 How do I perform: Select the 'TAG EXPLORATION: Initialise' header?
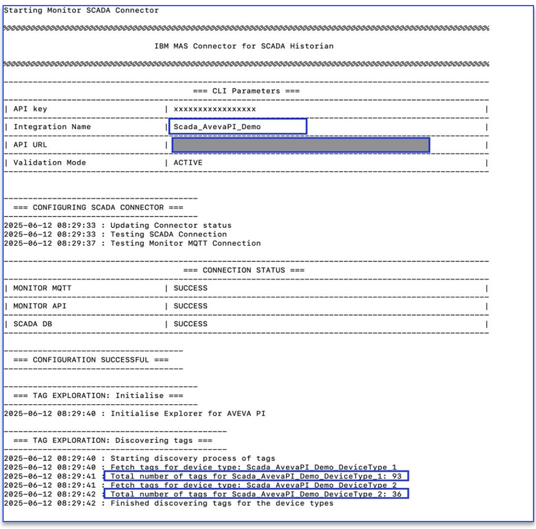(98, 396)
